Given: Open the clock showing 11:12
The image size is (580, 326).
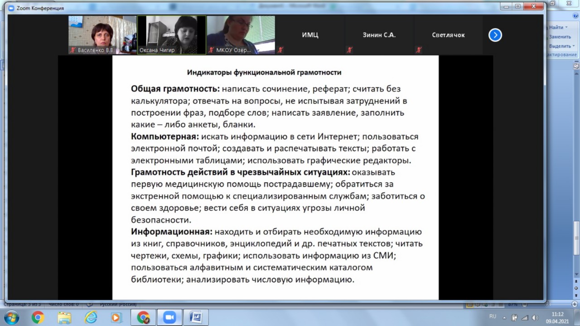Looking at the screenshot, I should tap(558, 317).
